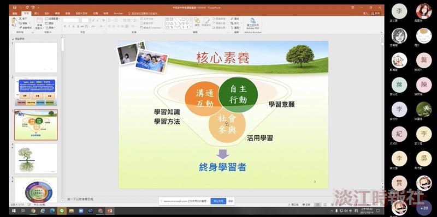Click the 登入 sign-in link
The height and width of the screenshot is (217, 437).
click(x=366, y=13)
